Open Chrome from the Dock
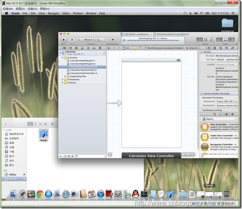The width and height of the screenshot is (242, 209). point(40,194)
